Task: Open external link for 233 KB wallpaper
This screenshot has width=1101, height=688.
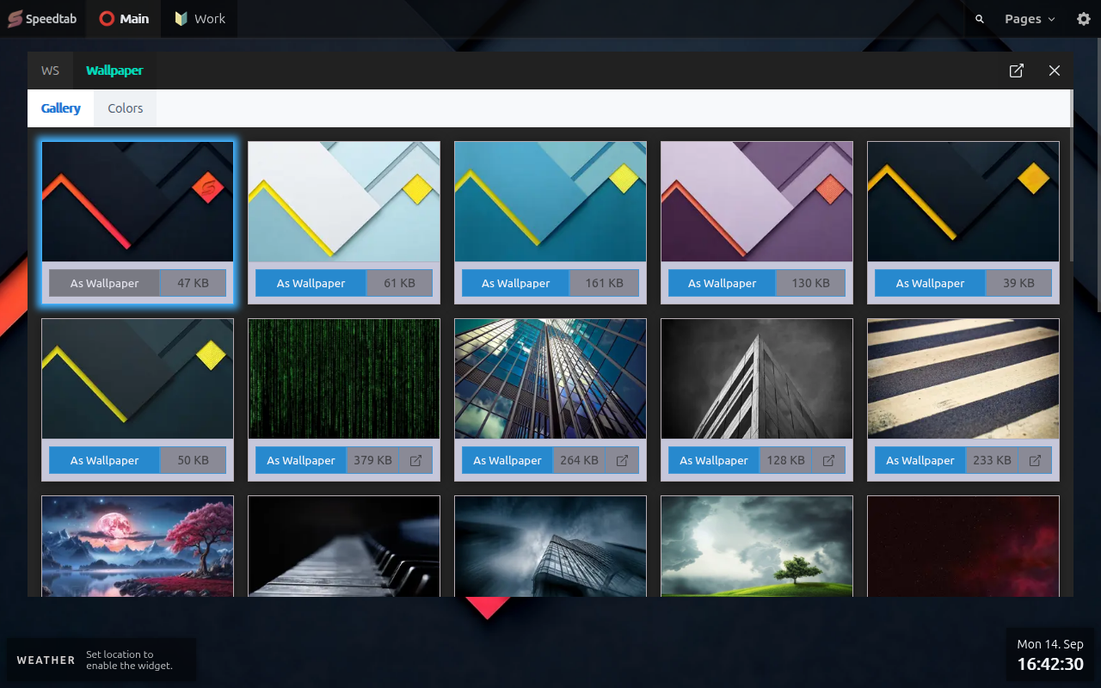Action: (x=1035, y=460)
